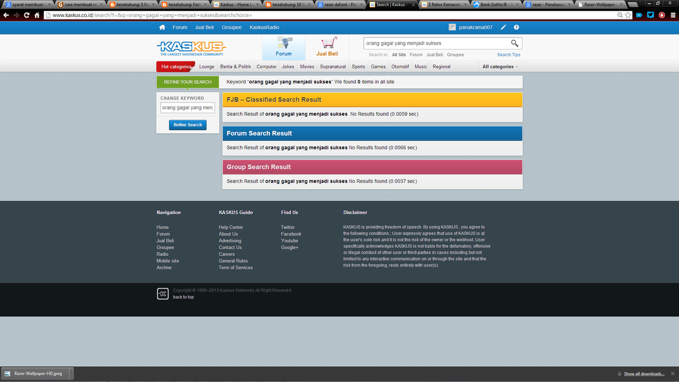Set the search scope to All Site

pos(399,55)
